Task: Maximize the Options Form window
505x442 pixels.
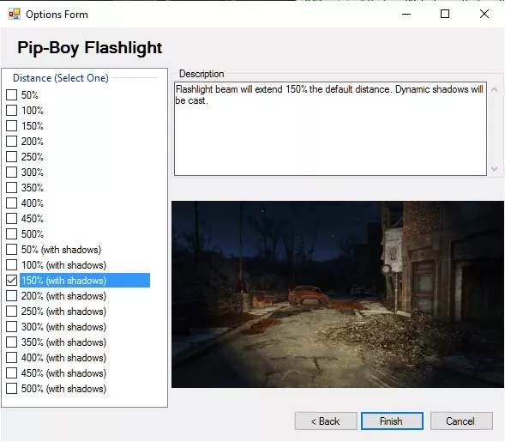Action: tap(445, 14)
